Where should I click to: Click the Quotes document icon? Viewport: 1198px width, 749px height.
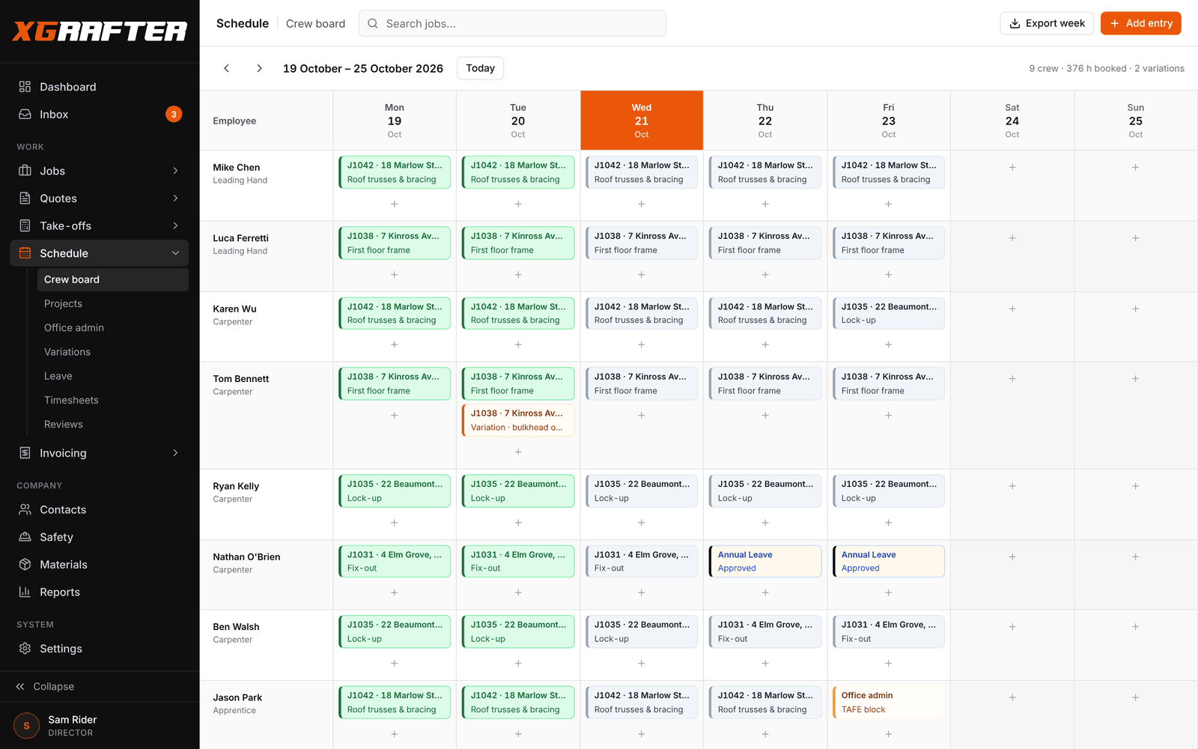[25, 198]
